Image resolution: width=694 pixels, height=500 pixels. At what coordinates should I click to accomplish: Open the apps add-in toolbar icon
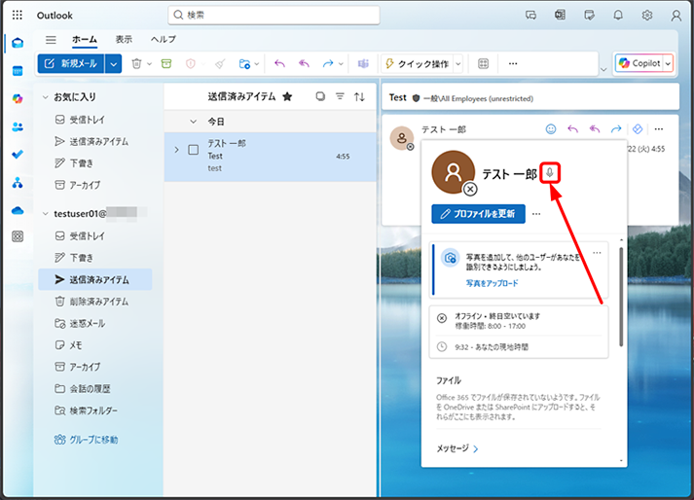[484, 64]
